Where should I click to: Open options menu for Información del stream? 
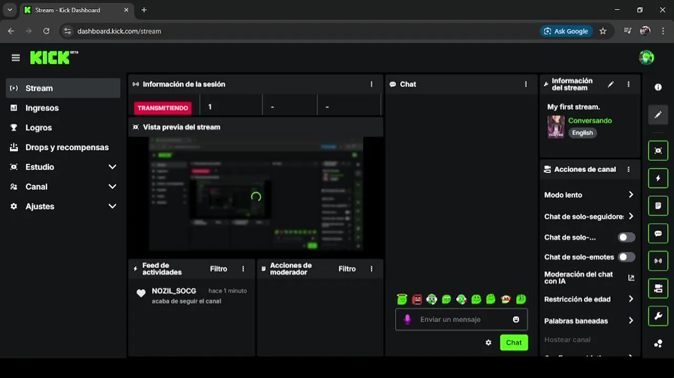[628, 84]
